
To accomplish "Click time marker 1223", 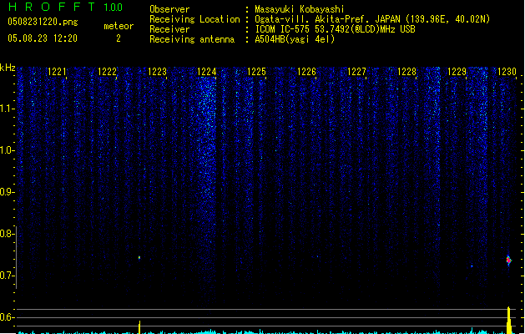I will 157,72.
